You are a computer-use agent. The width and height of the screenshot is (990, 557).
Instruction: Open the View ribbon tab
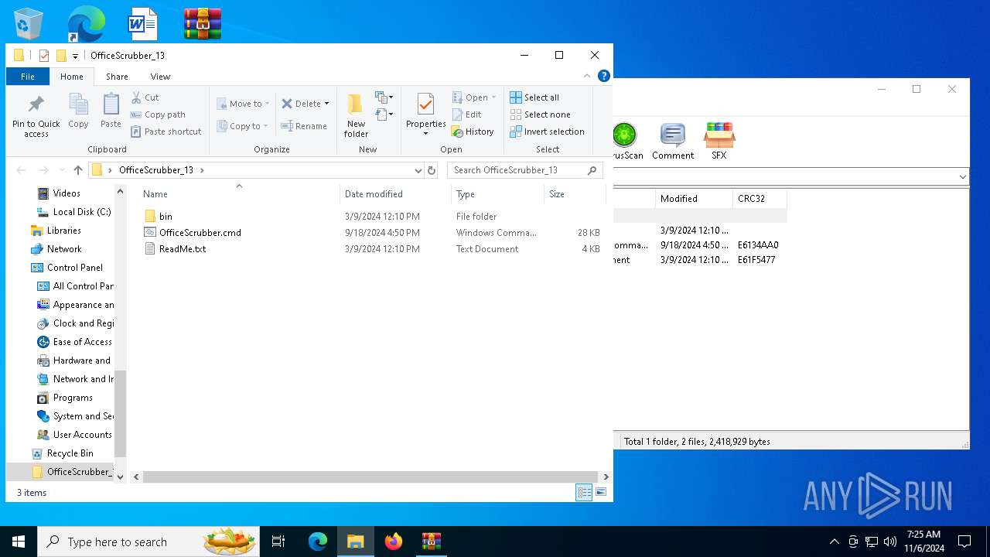pos(160,77)
